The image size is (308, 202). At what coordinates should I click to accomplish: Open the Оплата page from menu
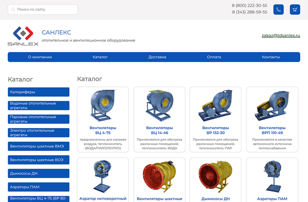214,57
